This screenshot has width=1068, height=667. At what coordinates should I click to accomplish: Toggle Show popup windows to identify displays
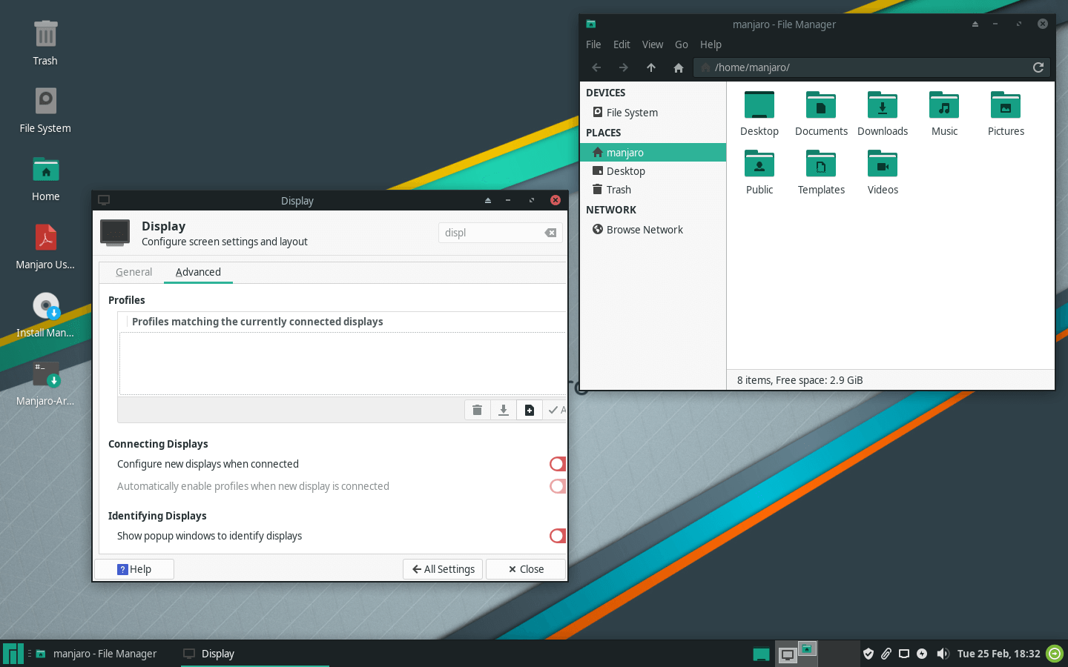558,536
